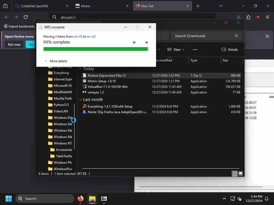
Task: Open Firefox from the taskbar
Action: coord(80,199)
